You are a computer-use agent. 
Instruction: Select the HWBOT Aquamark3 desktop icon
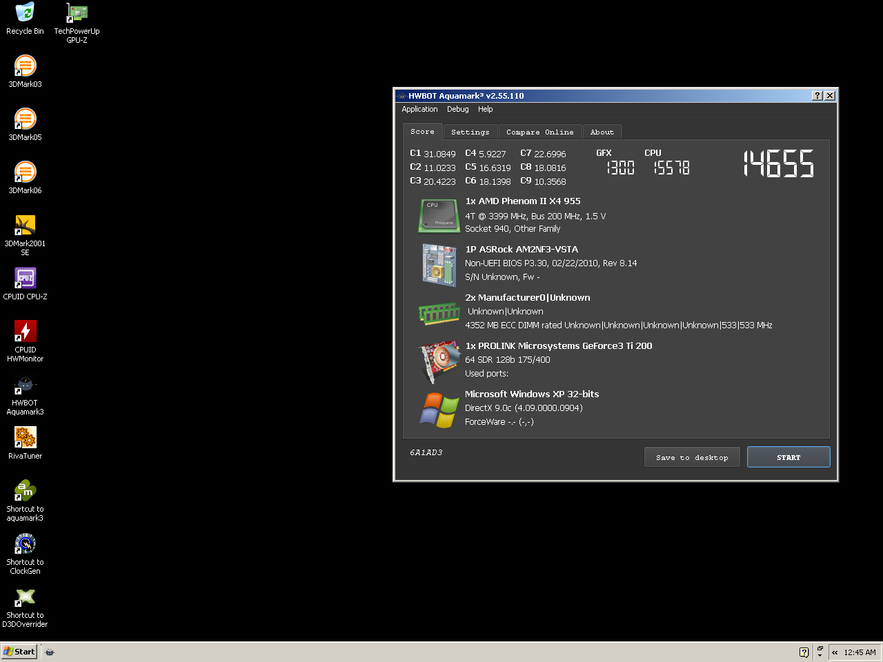(x=25, y=394)
